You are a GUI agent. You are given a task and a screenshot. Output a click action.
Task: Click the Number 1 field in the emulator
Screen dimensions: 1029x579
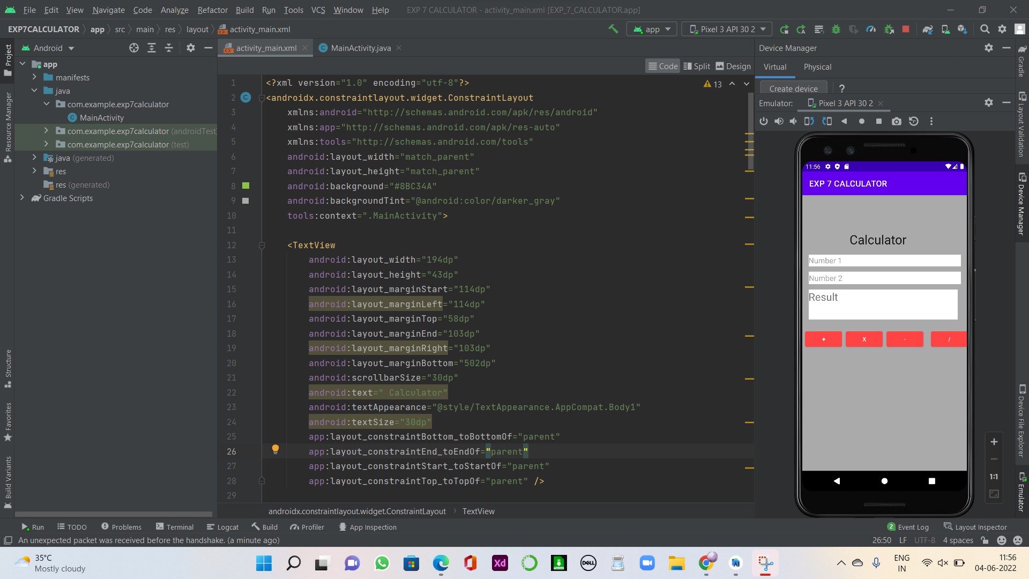pyautogui.click(x=884, y=261)
